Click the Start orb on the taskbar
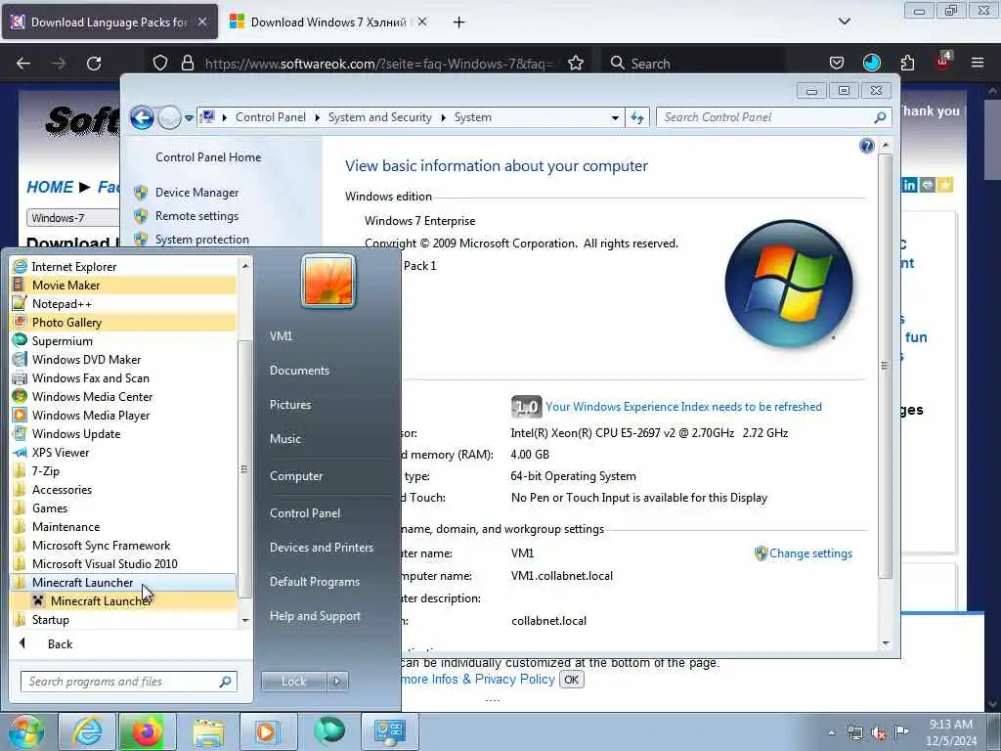 (x=25, y=731)
